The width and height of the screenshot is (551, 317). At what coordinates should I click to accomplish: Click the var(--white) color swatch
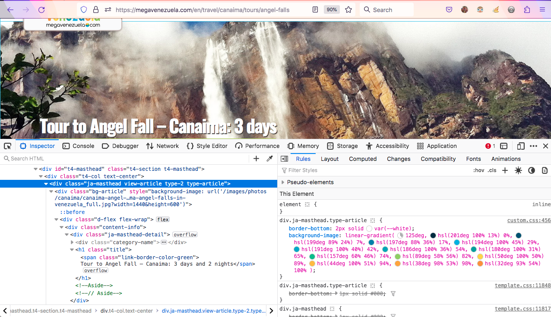coord(369,229)
